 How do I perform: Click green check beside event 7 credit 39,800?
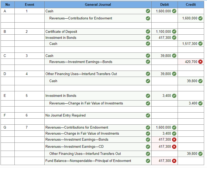click(200, 154)
